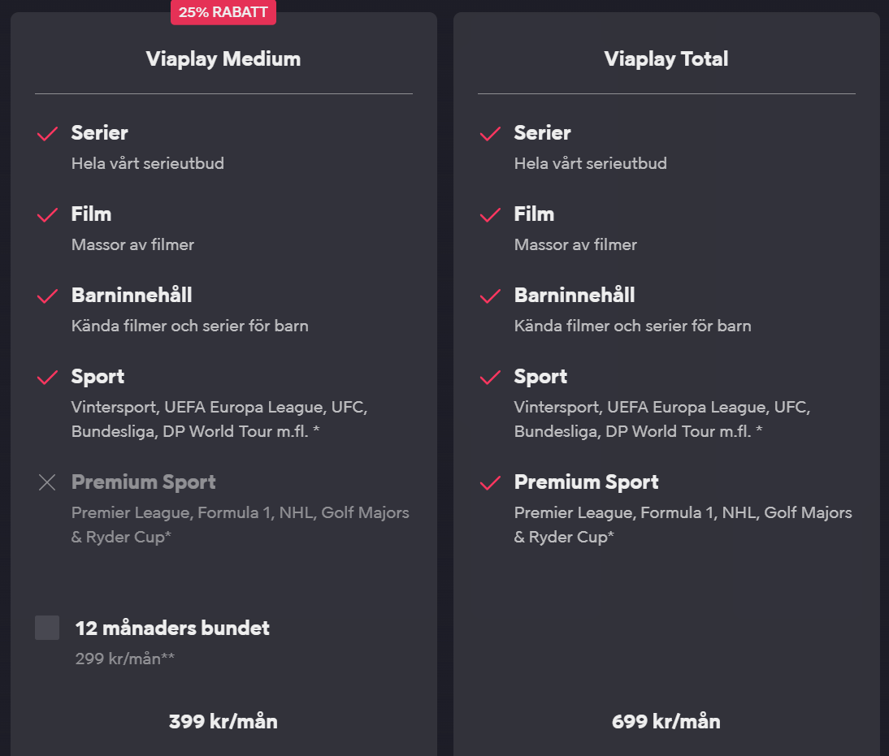
Task: Click the Barninnehåll checkmark in Viaplay Medium
Action: tap(47, 296)
